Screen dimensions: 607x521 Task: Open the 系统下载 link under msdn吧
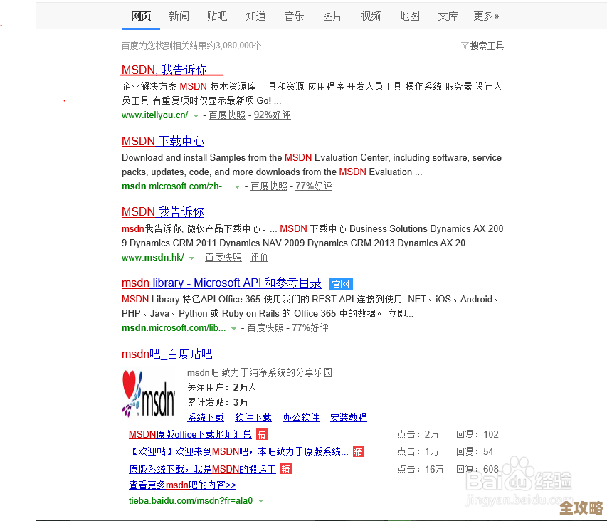(x=205, y=417)
